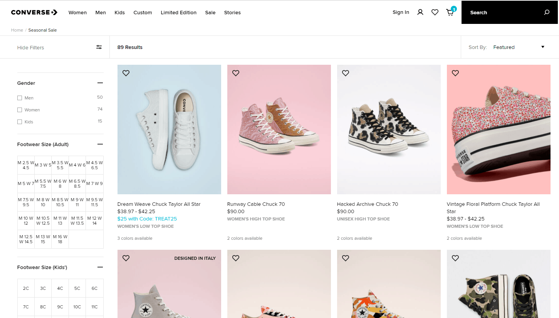Select adult size M 12 W 14
559x318 pixels.
94,220
